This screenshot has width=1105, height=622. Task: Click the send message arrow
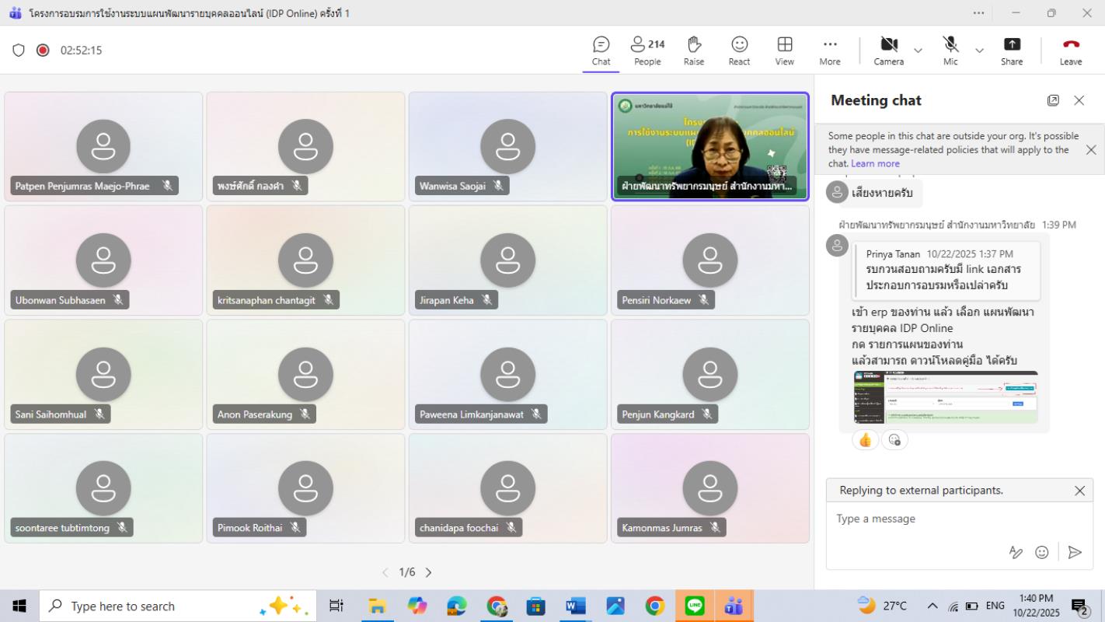tap(1075, 552)
